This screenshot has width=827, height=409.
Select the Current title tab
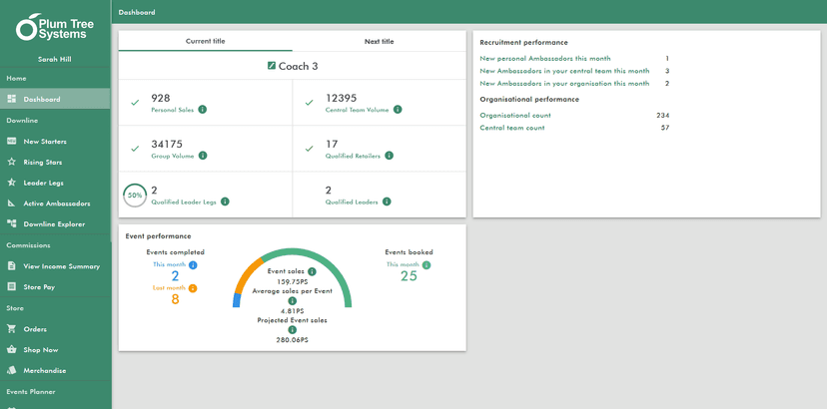coord(205,41)
